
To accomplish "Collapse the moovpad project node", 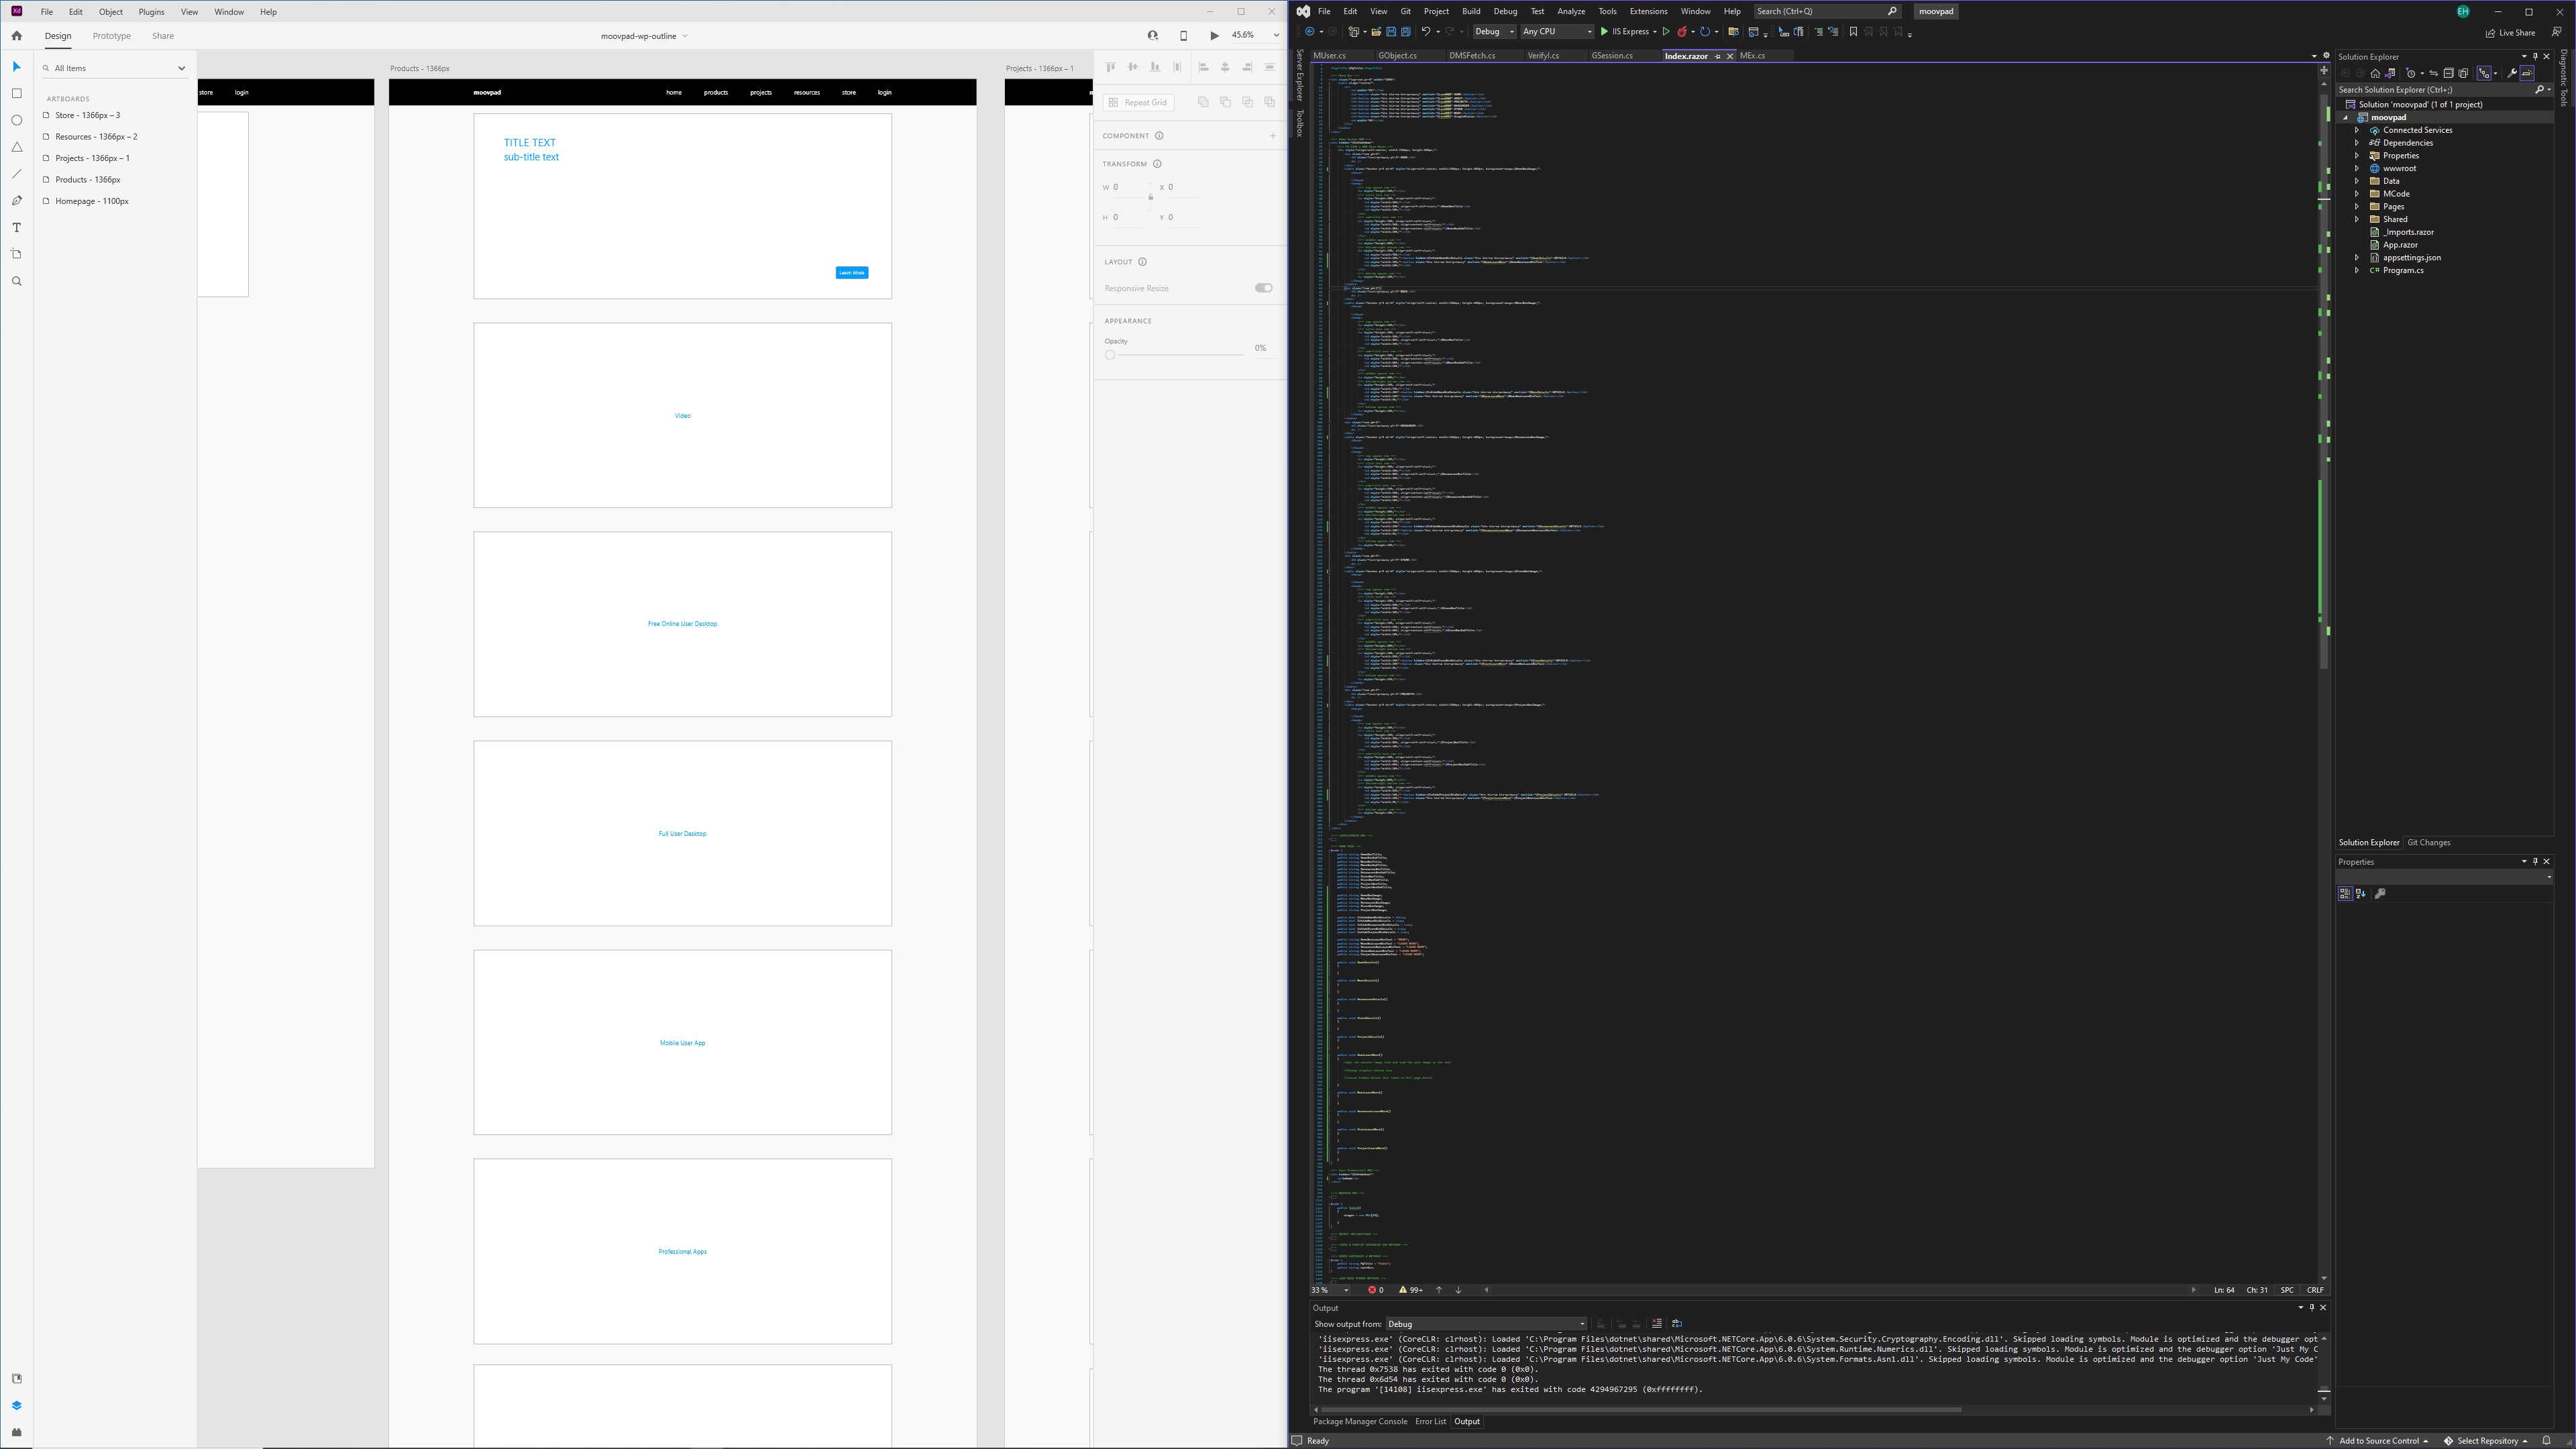I will click(2345, 117).
